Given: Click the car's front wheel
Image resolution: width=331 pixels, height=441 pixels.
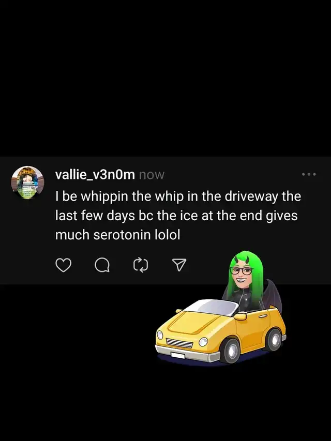Looking at the screenshot, I should 231,351.
